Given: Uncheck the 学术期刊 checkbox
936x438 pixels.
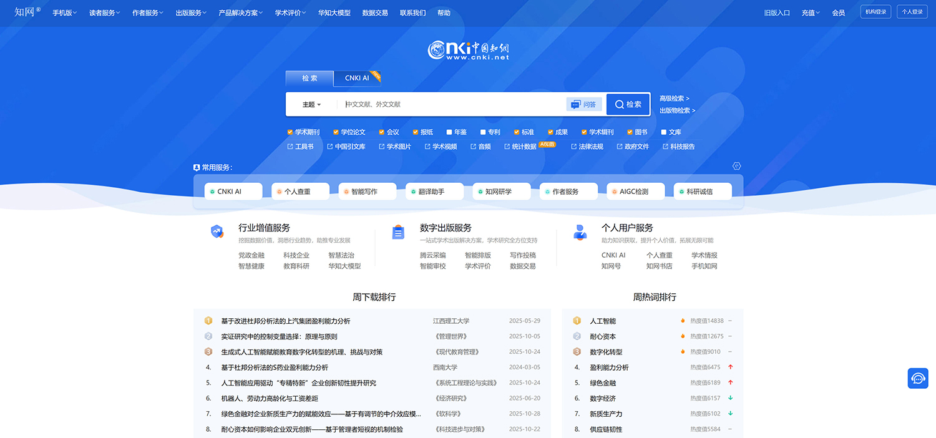Looking at the screenshot, I should tap(290, 132).
